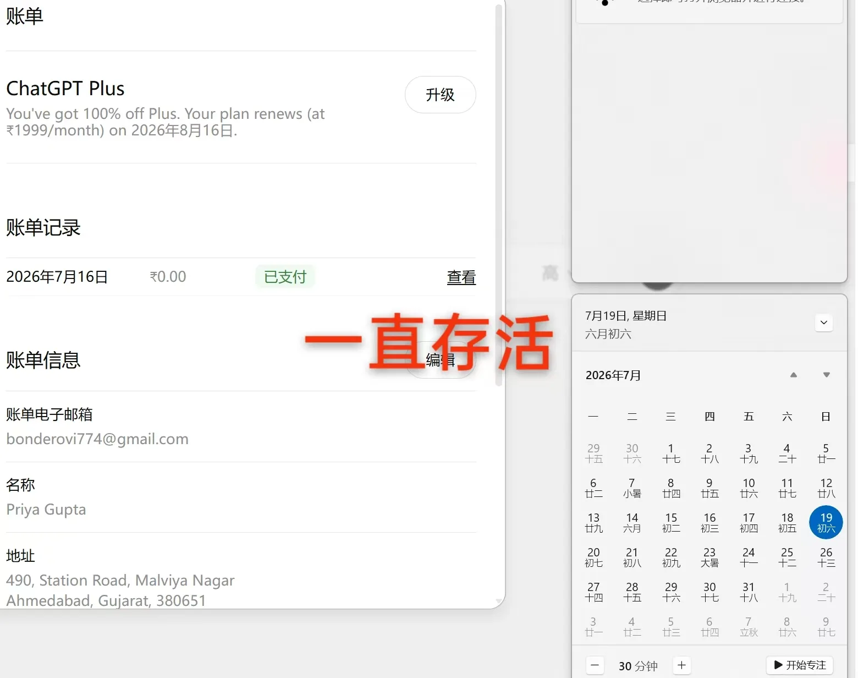The image size is (858, 678).
Task: Select July 31 (十八) in the calendar
Action: (749, 592)
